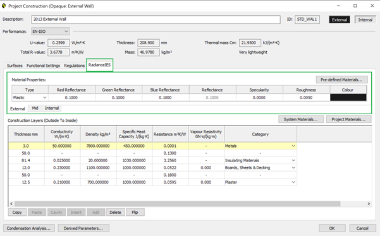Click the Flip layers button
Image resolution: width=380 pixels, height=236 pixels.
[135, 212]
